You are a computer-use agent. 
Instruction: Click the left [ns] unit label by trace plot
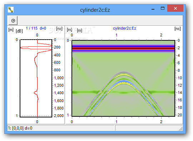coord(59,29)
